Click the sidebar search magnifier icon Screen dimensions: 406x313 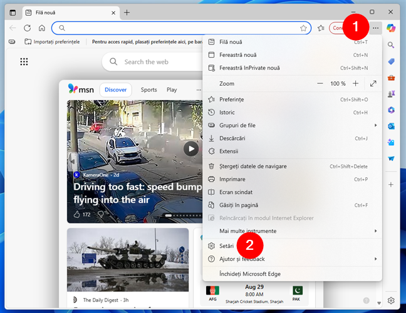click(x=391, y=45)
